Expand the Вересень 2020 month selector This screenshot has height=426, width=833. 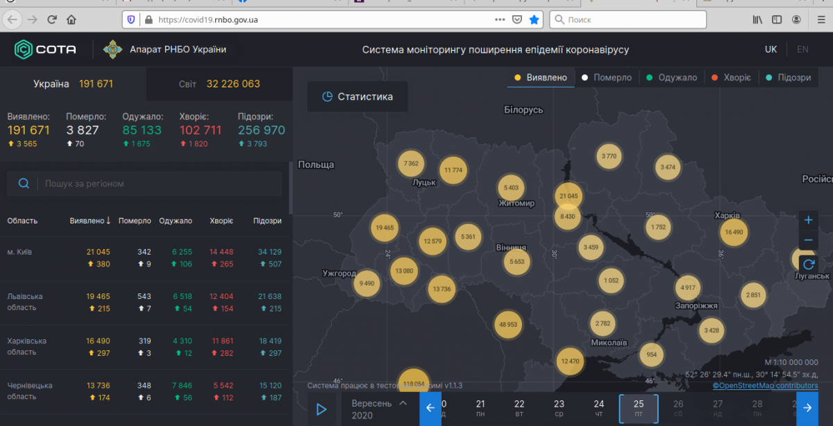point(379,409)
